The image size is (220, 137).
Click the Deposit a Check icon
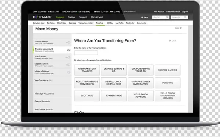point(68,64)
